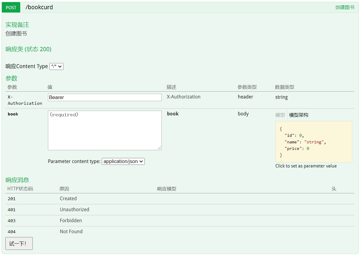The width and height of the screenshot is (360, 257).
Task: Click the JSON example box to set parameter value
Action: pos(314,142)
